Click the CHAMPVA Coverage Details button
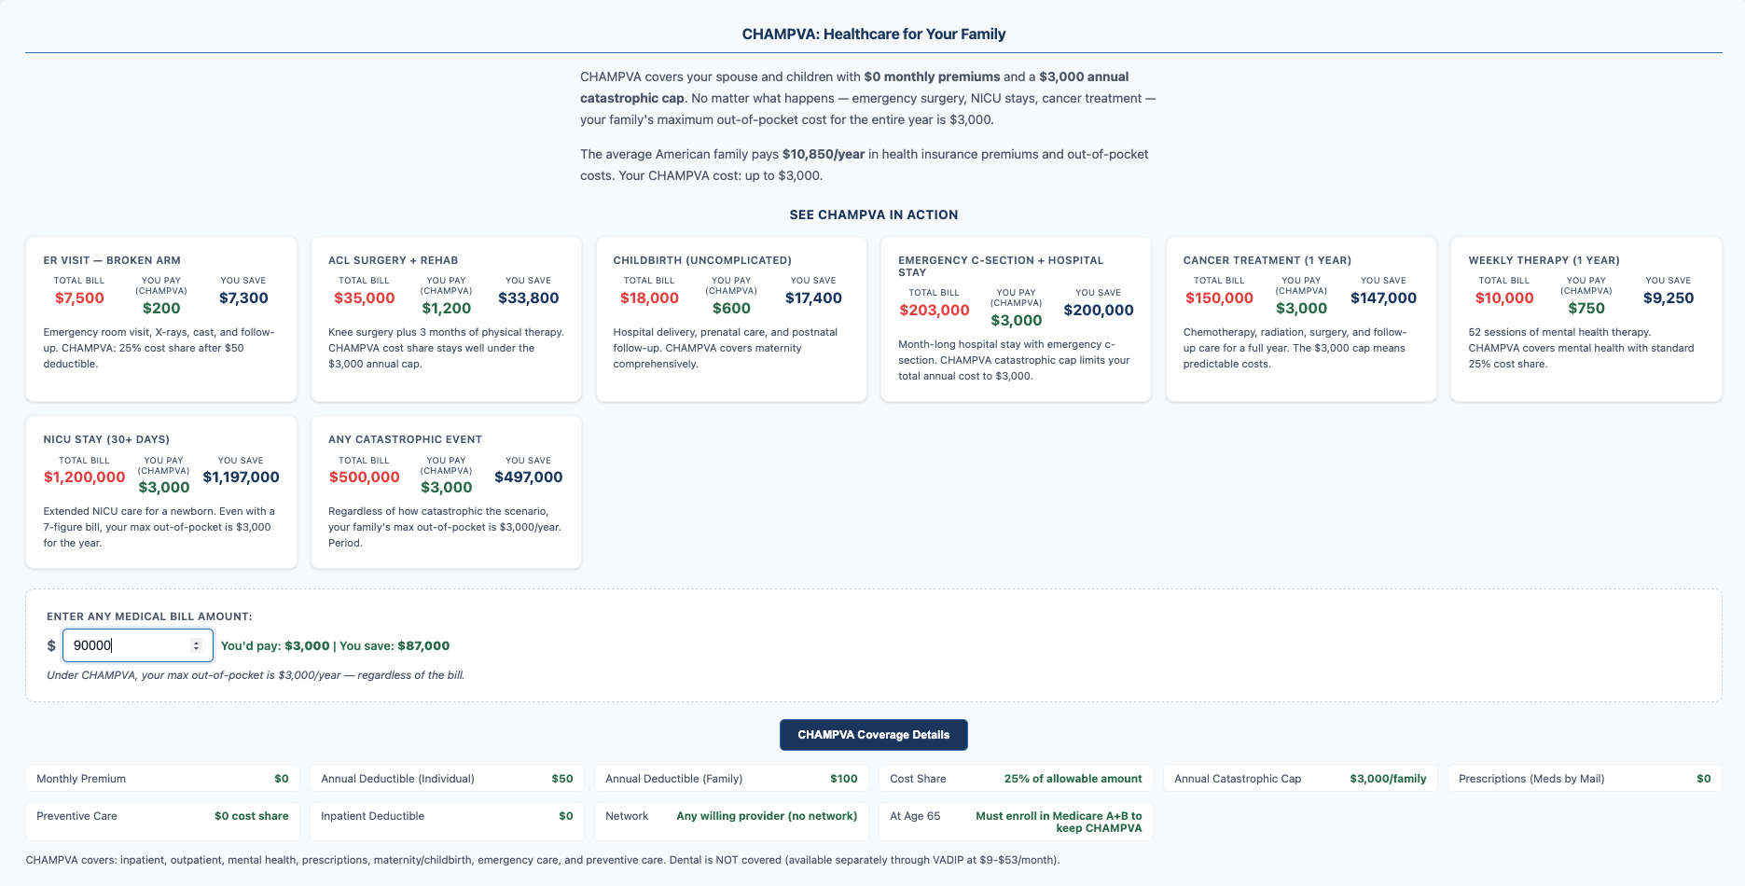The height and width of the screenshot is (886, 1745). coord(874,735)
